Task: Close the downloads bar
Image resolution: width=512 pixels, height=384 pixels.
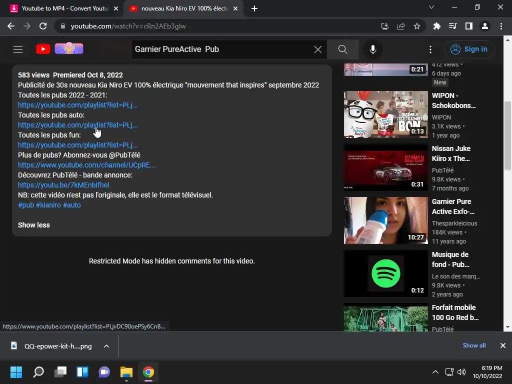Action: pos(503,345)
